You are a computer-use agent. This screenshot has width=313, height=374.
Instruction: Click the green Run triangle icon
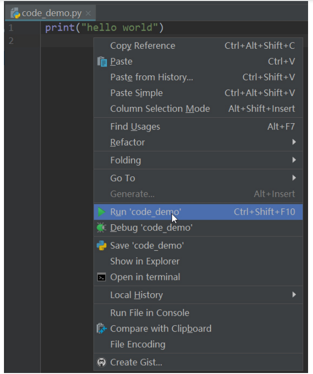(x=102, y=212)
